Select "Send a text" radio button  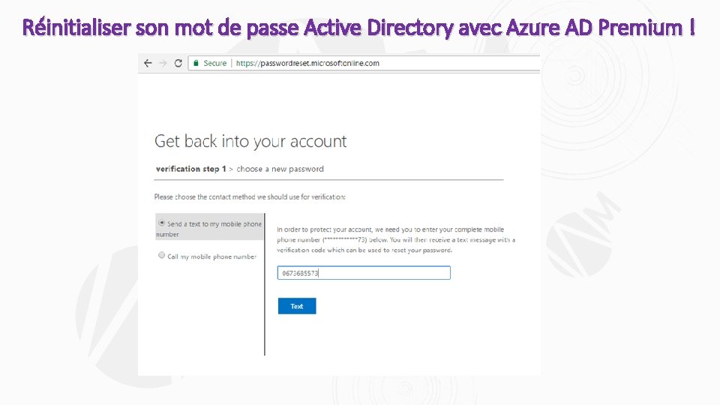click(161, 223)
